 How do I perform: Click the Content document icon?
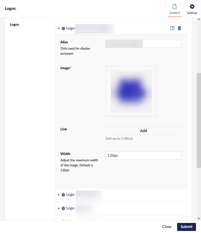pos(174,7)
